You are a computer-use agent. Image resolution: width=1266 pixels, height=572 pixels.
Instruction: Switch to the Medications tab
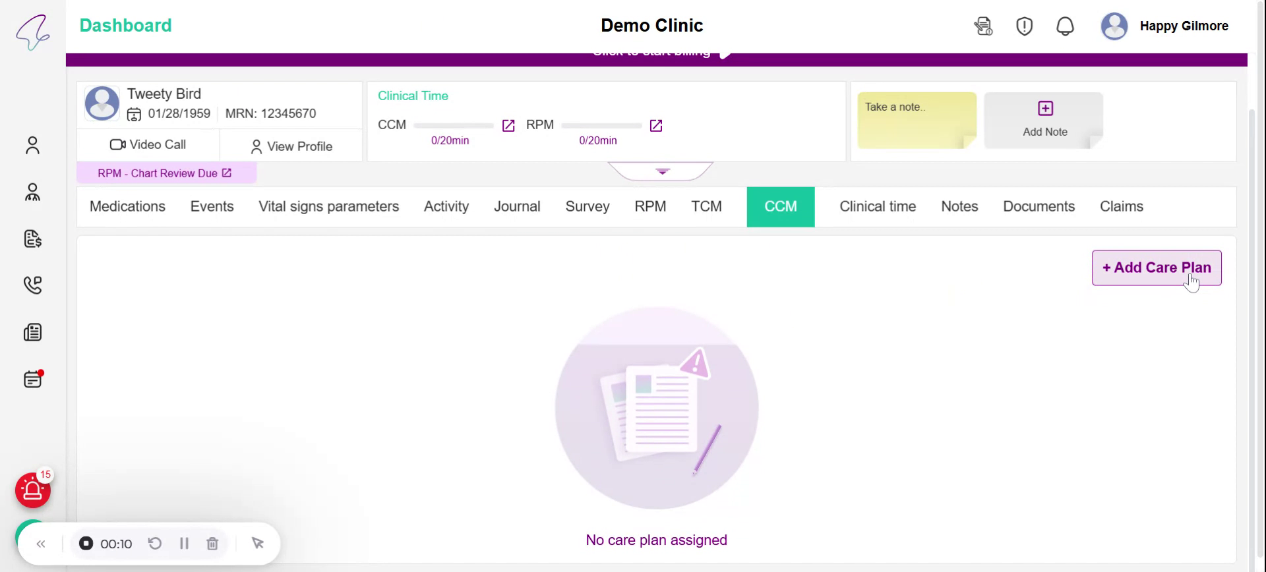[127, 206]
